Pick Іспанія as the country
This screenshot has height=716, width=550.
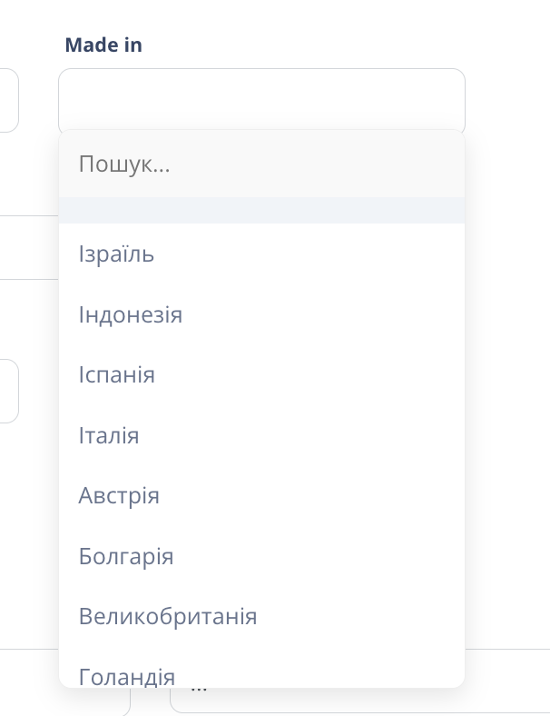(x=117, y=375)
